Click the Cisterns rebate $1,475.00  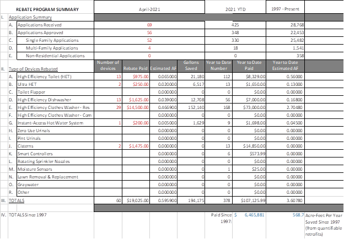[139, 146]
